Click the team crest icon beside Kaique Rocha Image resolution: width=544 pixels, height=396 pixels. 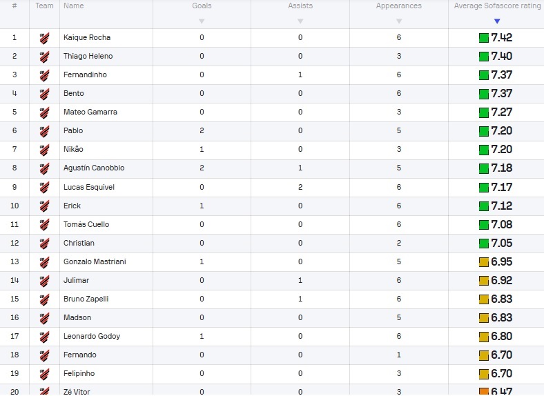coord(44,38)
